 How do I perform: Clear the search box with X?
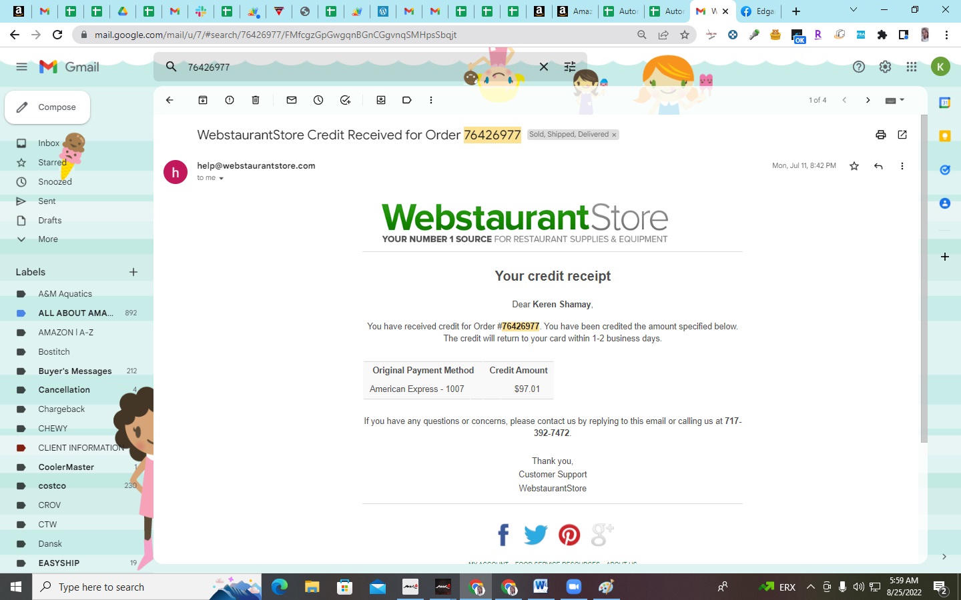tap(544, 67)
